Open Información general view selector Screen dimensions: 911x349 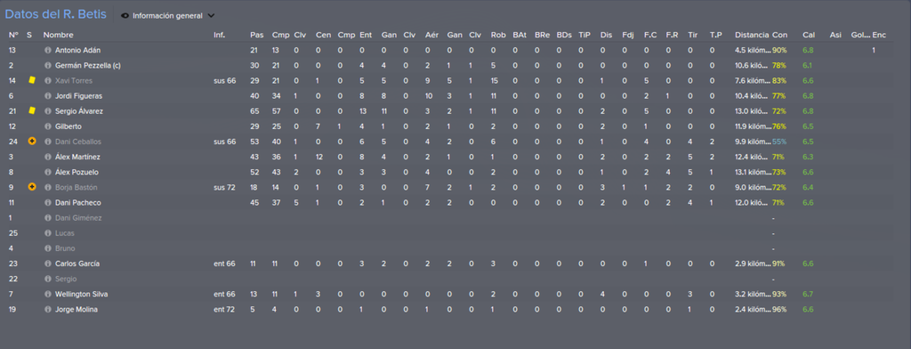tap(168, 16)
